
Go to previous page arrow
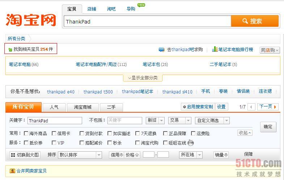251,107
